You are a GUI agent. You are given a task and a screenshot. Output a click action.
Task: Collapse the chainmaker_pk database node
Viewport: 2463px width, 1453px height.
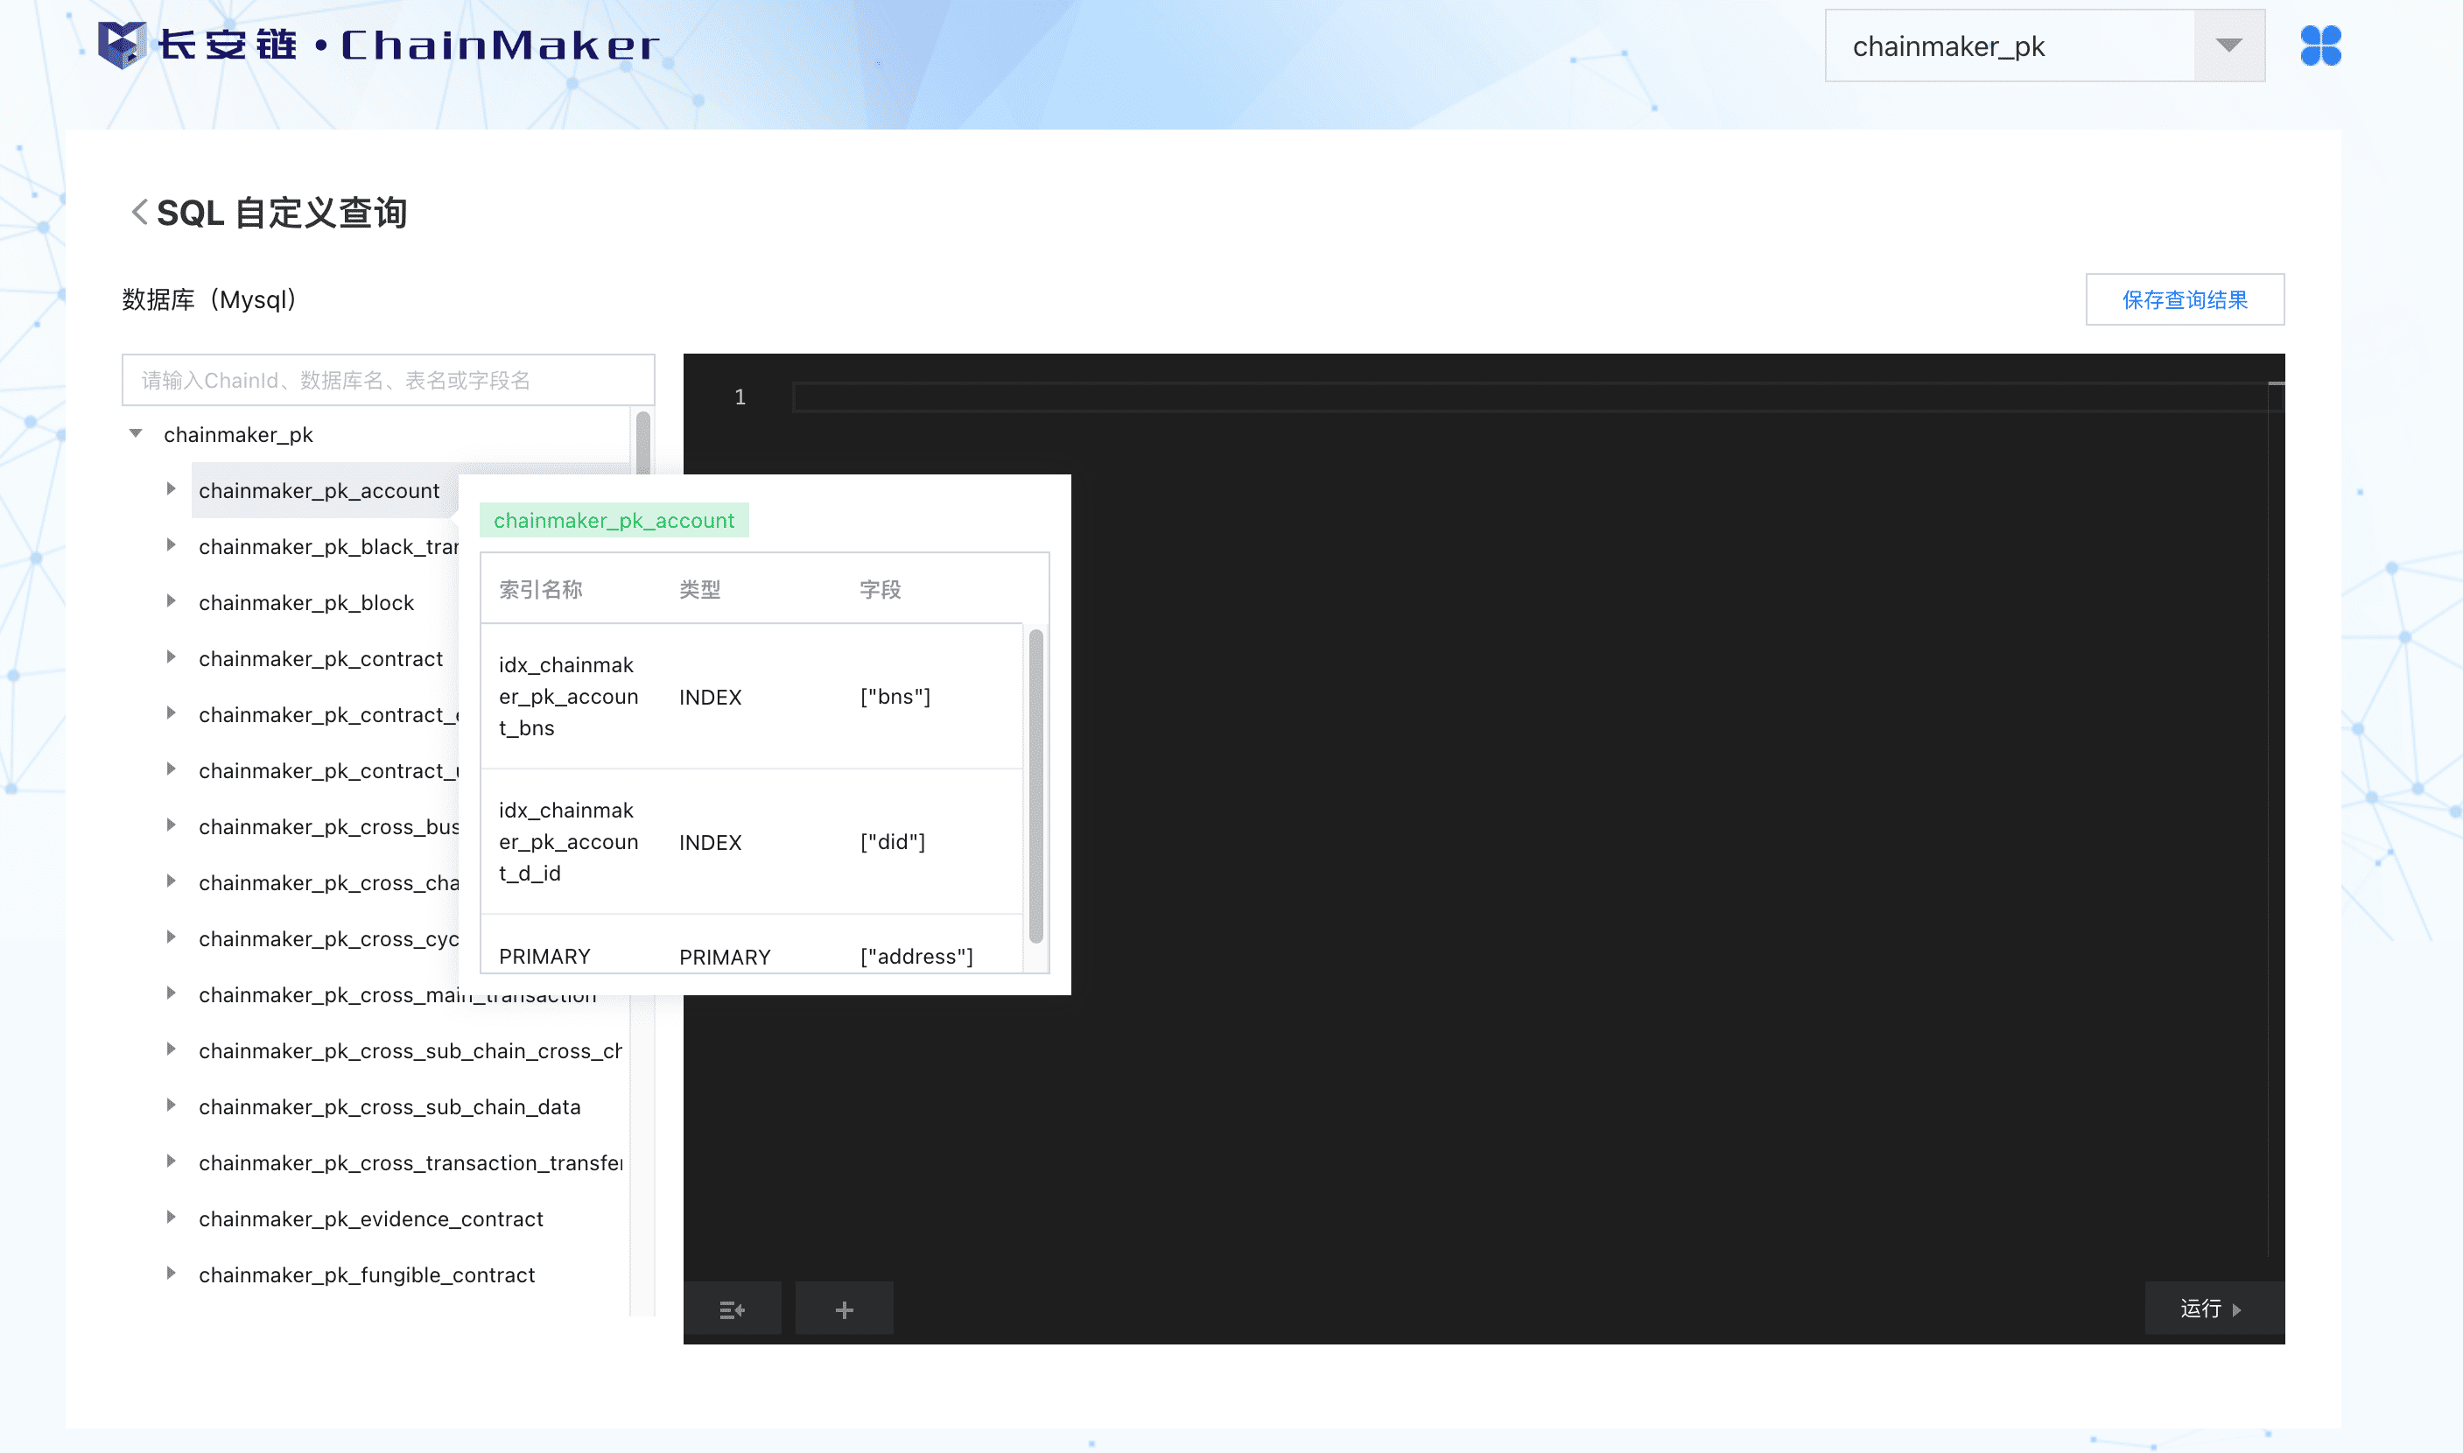[x=136, y=434]
